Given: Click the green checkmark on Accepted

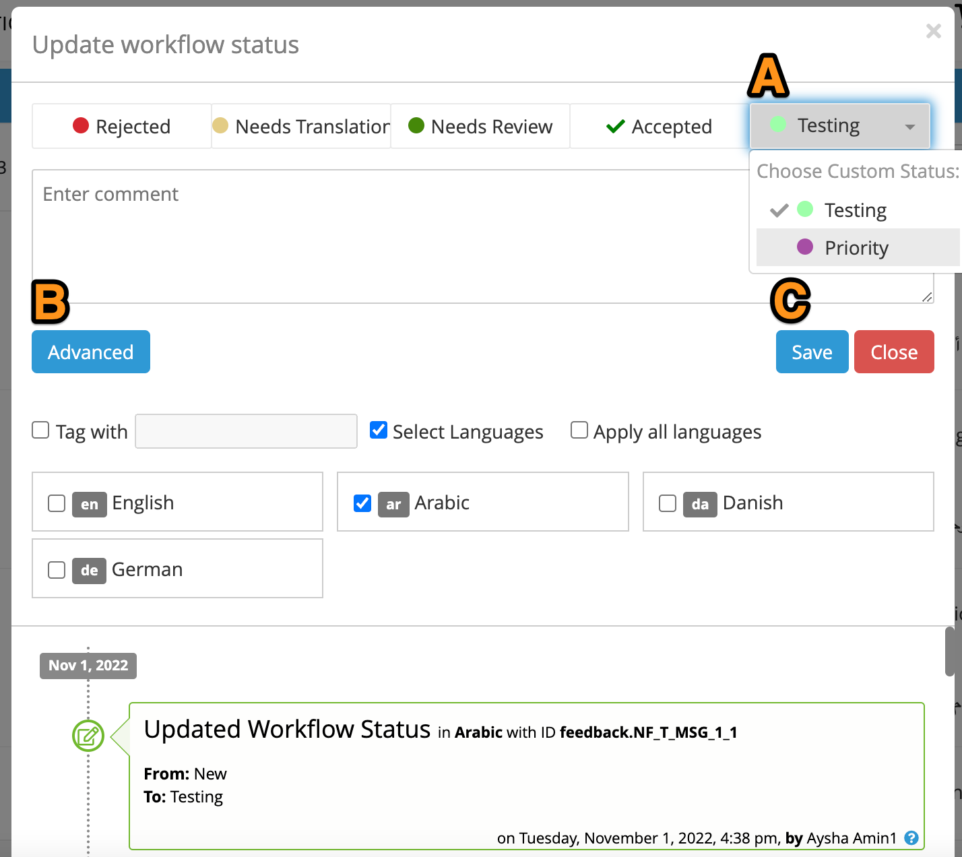Looking at the screenshot, I should [x=614, y=126].
